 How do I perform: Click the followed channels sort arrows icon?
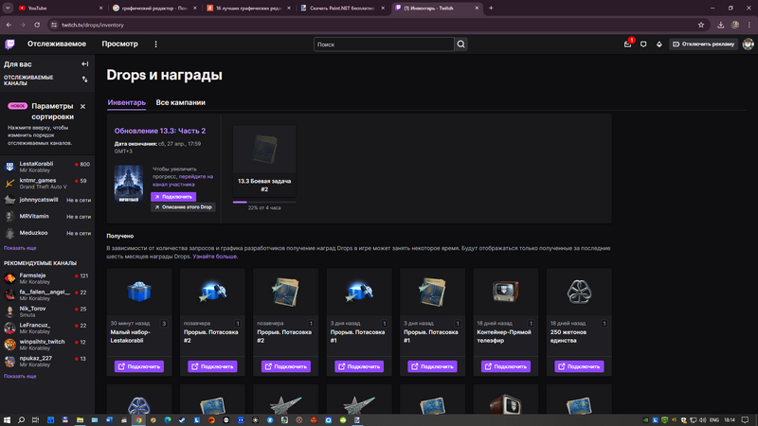click(x=85, y=80)
